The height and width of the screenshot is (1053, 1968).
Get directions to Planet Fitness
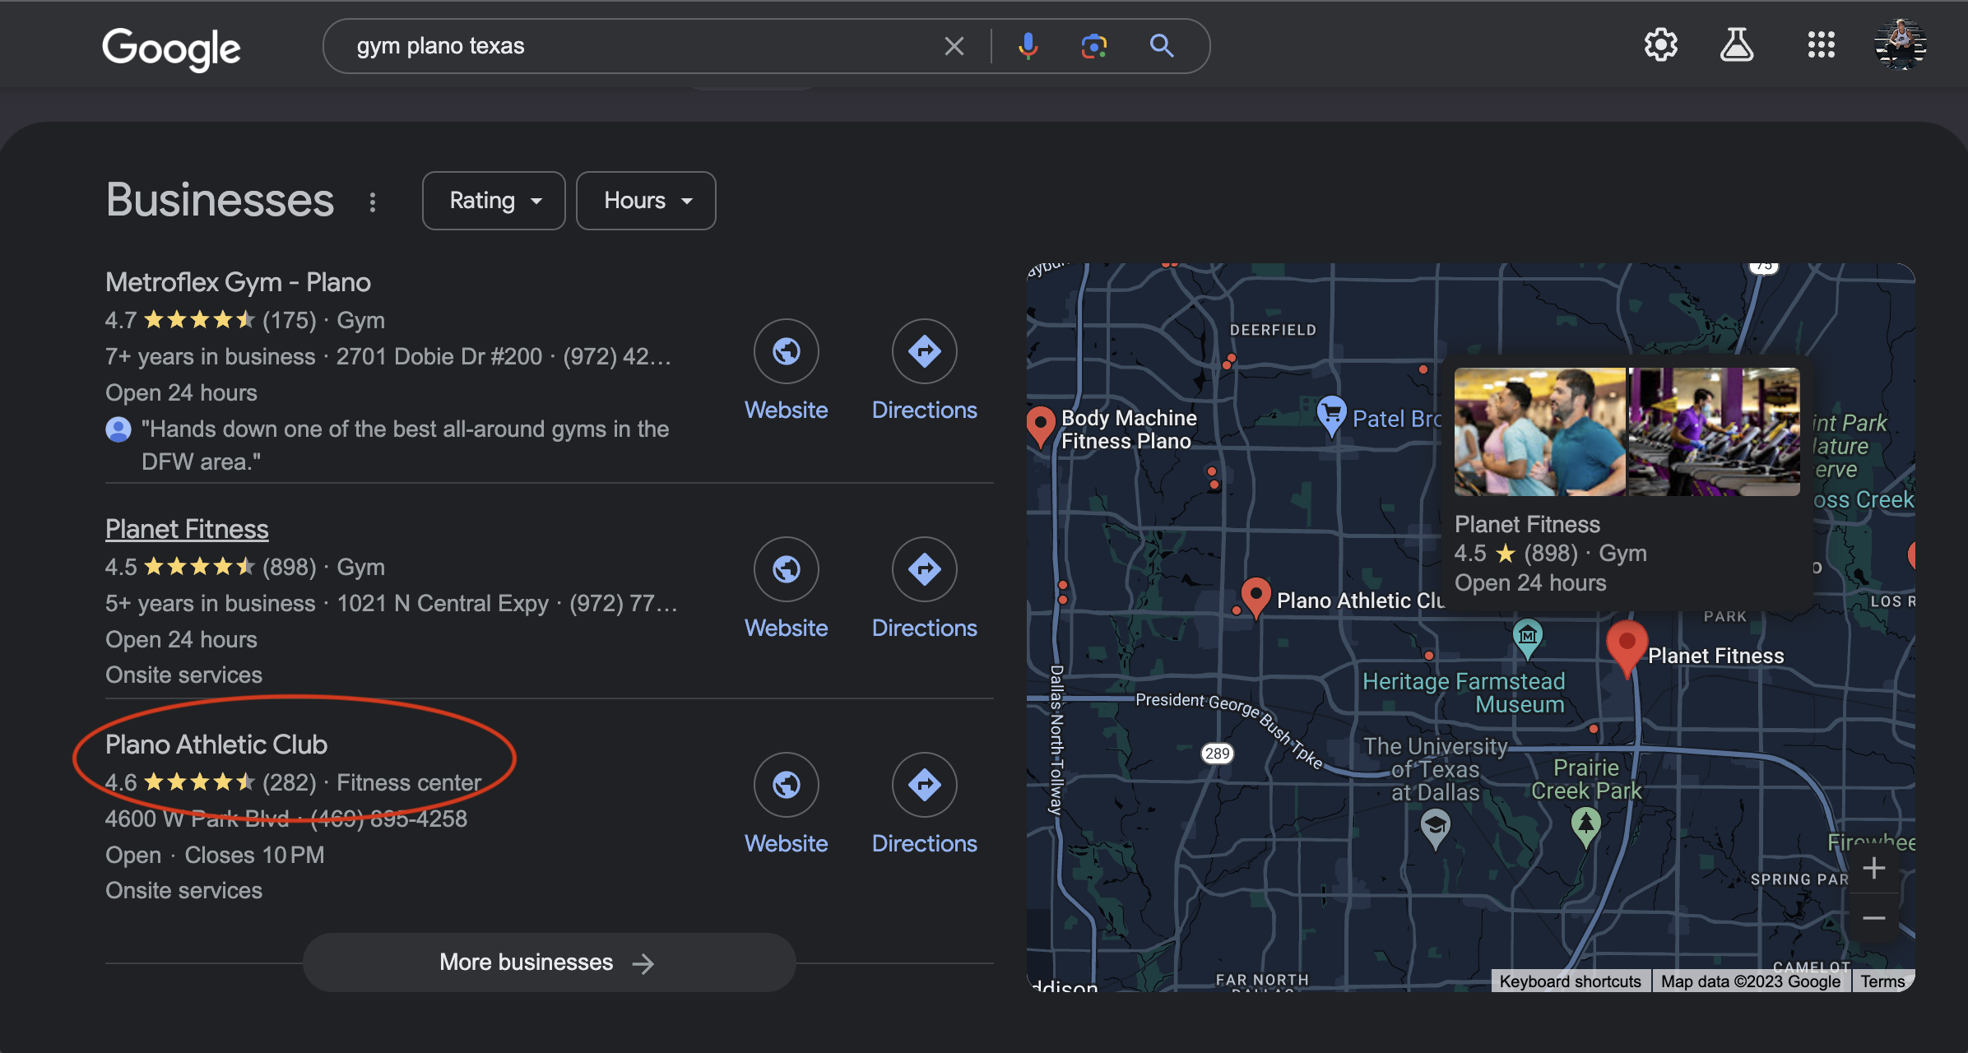click(x=925, y=569)
